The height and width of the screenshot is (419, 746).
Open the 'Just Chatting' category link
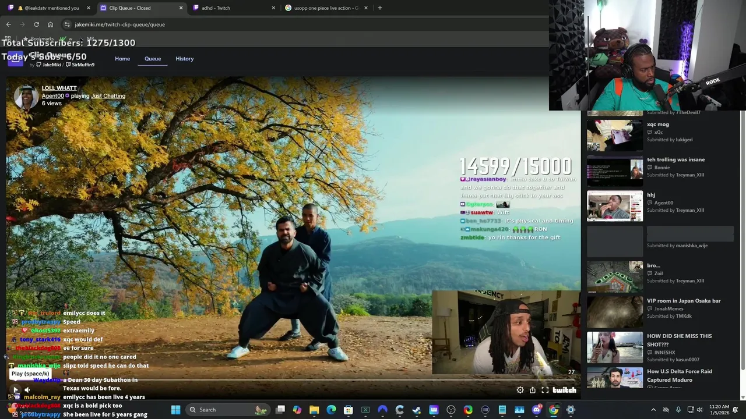(x=108, y=96)
